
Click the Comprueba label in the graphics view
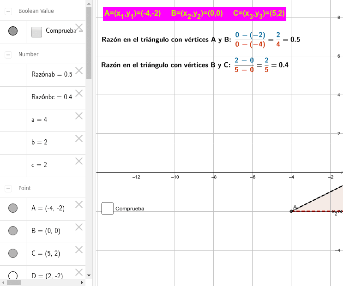coord(130,209)
